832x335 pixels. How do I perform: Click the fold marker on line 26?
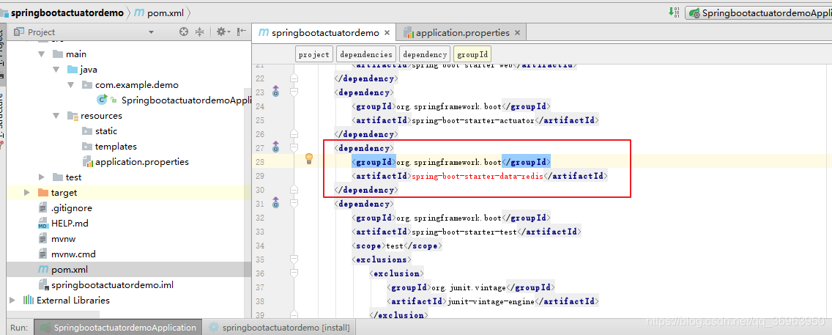(294, 134)
